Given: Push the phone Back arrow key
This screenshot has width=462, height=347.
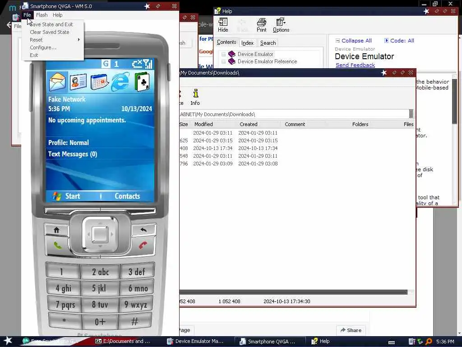Looking at the screenshot, I should pos(143,230).
